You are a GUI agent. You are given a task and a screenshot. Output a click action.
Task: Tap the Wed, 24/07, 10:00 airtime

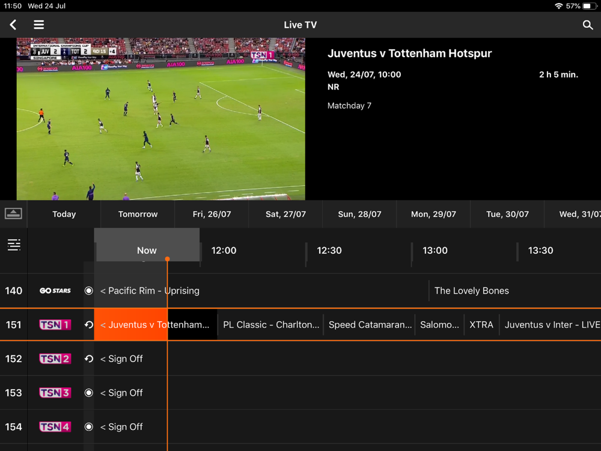(364, 75)
